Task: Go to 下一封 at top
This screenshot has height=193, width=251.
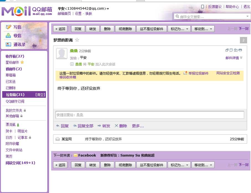Action: [x=244, y=29]
